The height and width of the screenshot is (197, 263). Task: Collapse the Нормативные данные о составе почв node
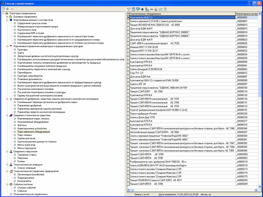pos(7,20)
